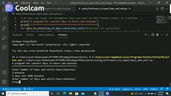The width and height of the screenshot is (171, 96).
Task: Open the Go menu
Action: tap(42, 3)
